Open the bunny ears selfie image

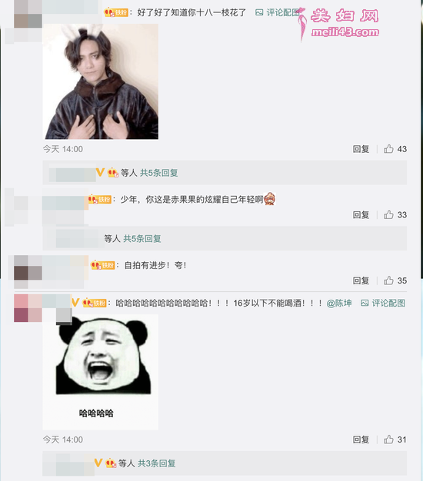101,81
